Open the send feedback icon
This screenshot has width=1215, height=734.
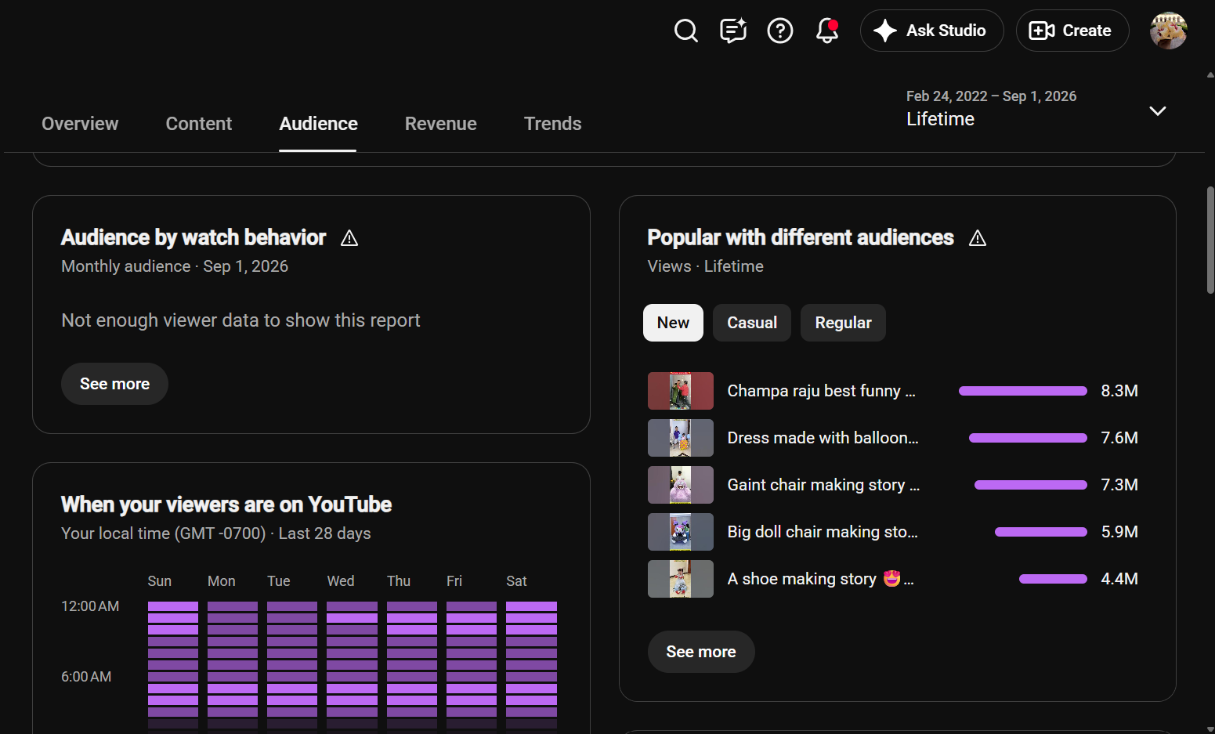click(x=732, y=31)
